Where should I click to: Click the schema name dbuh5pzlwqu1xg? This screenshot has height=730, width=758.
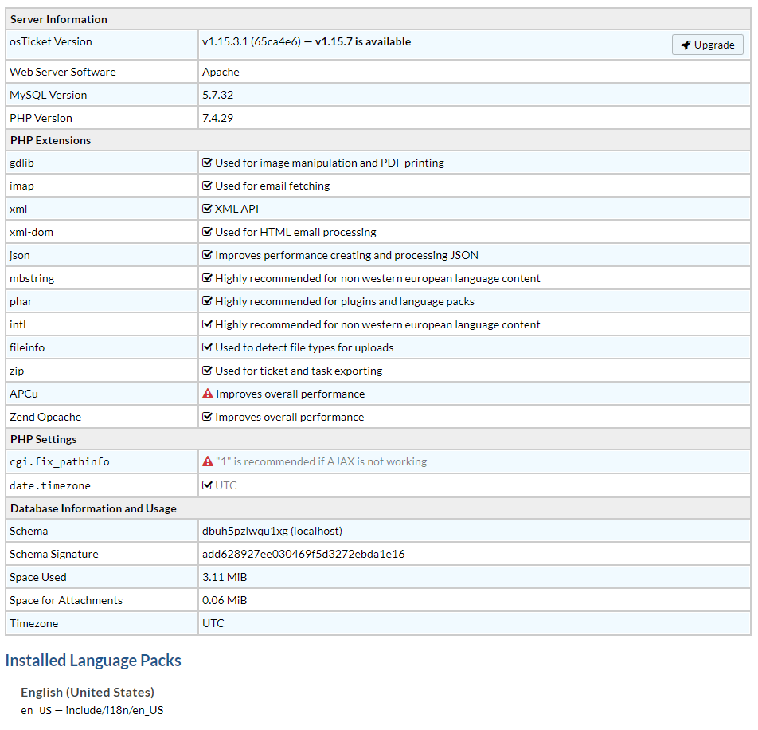[x=244, y=531]
